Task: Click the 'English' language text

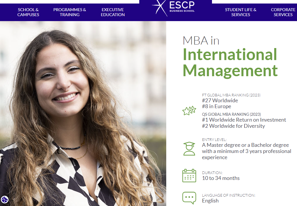Action: [x=210, y=201]
